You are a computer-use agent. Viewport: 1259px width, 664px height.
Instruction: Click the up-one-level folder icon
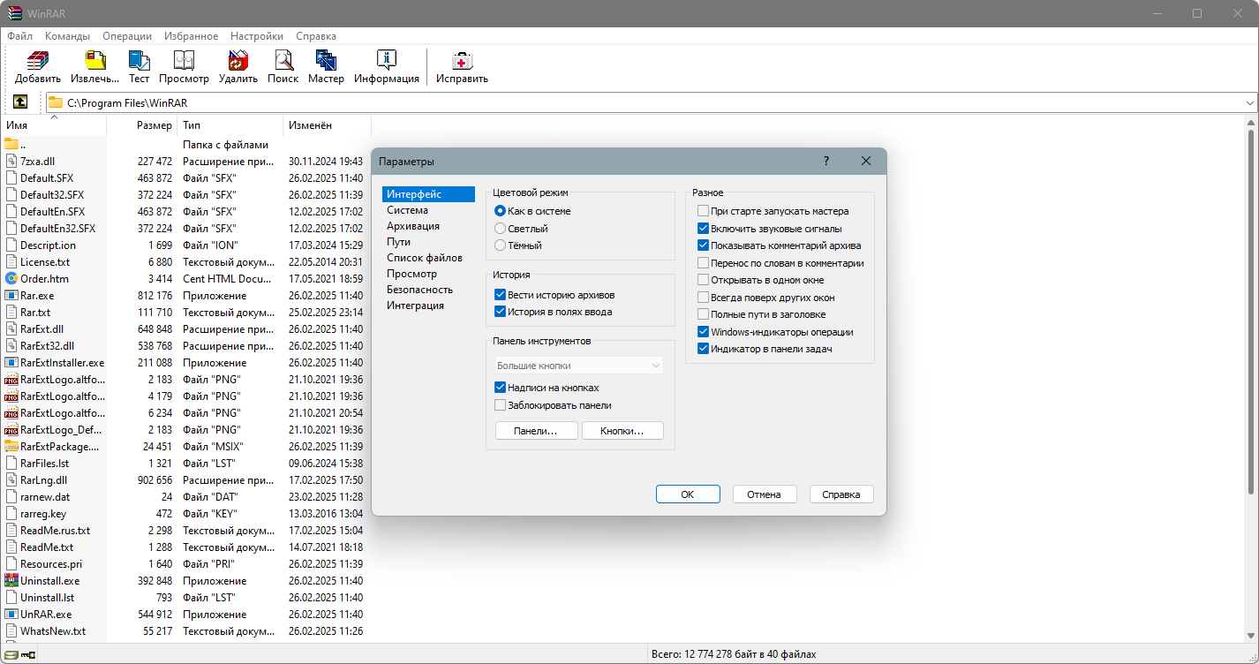pos(20,102)
